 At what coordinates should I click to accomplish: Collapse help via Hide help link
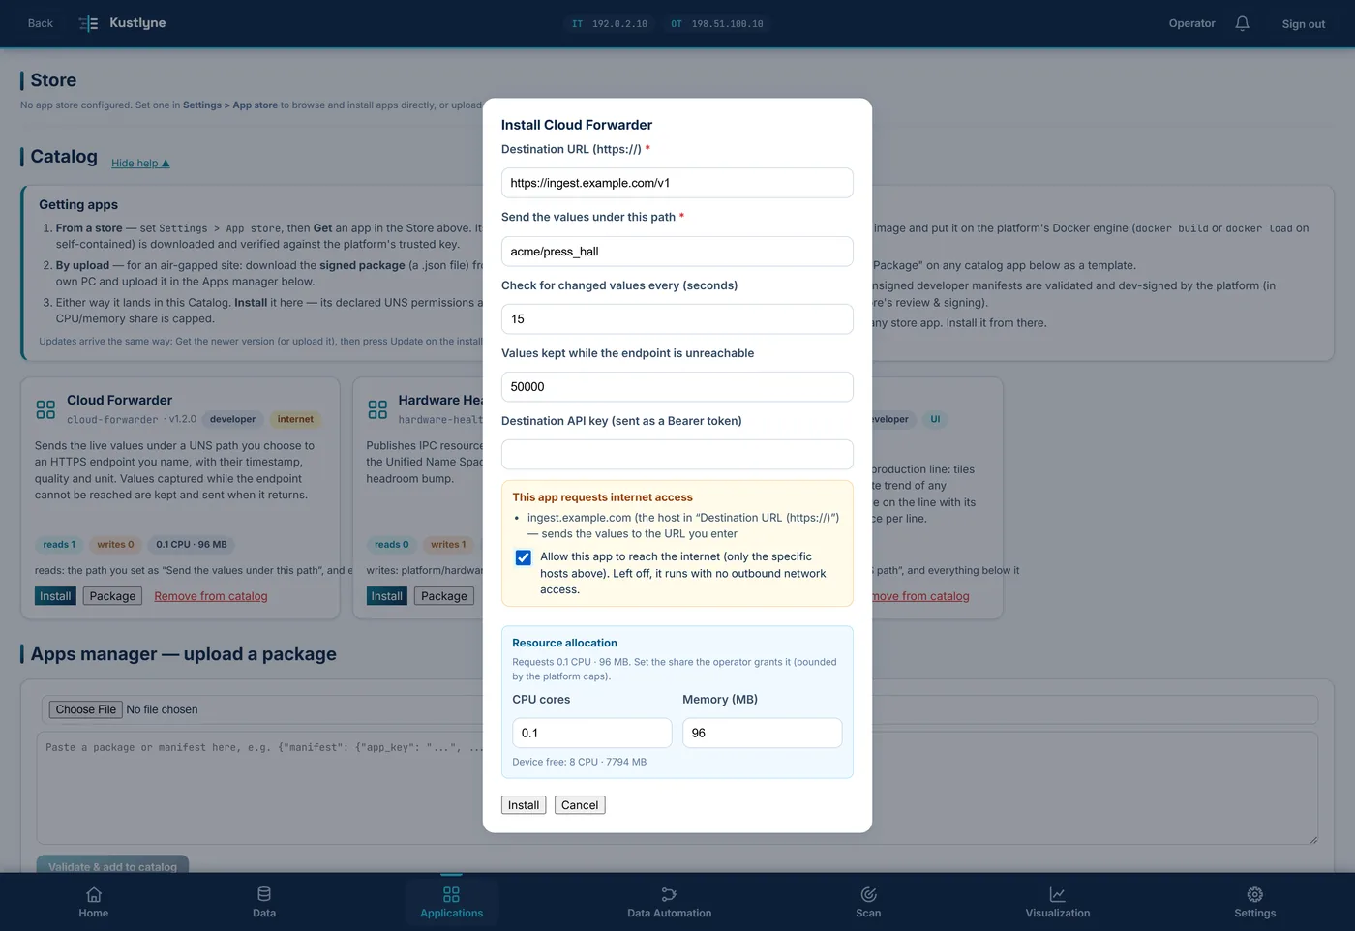coord(140,163)
